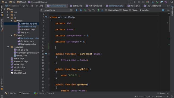174x98 pixels.
Task: Open Version Control tool window
Action: (44, 93)
